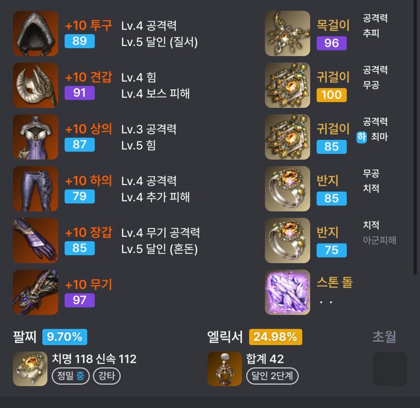The width and height of the screenshot is (420, 408).
Task: Click the necklace (목걸이) accessory icon
Action: tap(287, 33)
